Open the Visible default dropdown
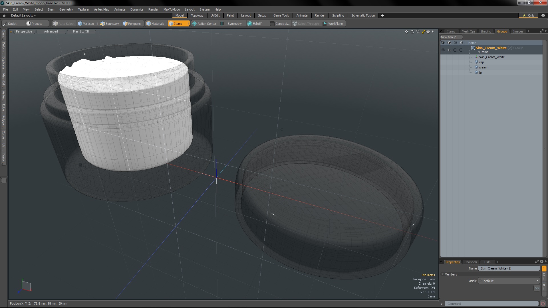This screenshot has width=548, height=308. [509, 281]
